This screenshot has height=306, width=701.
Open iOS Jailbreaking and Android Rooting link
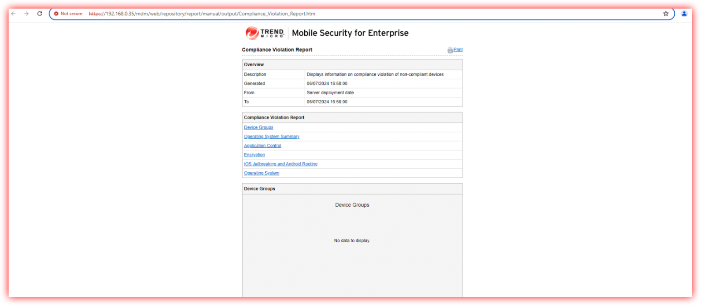point(281,164)
